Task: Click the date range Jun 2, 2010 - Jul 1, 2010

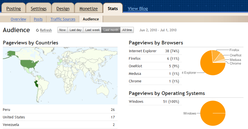Action: 158,30
